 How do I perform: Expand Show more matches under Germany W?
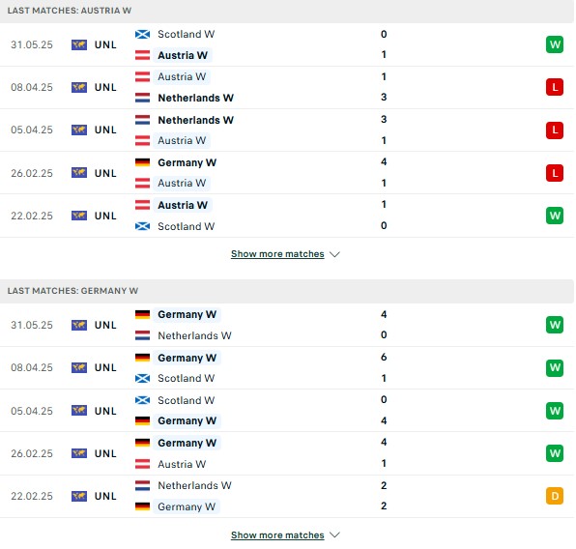(277, 535)
